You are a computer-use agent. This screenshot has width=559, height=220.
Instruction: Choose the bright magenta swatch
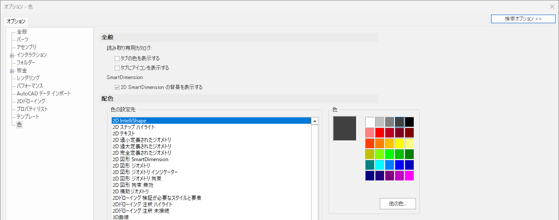coord(409,176)
